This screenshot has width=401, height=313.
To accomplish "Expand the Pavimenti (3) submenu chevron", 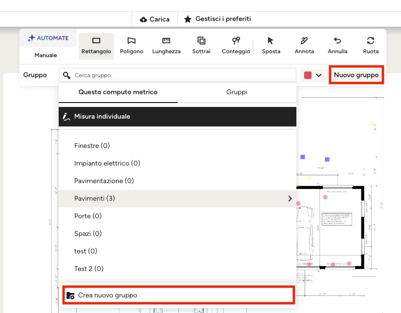I will pos(290,199).
